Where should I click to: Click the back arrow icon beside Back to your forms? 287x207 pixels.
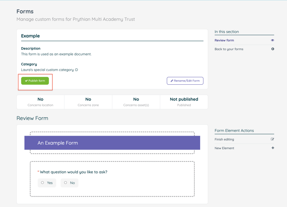click(273, 49)
